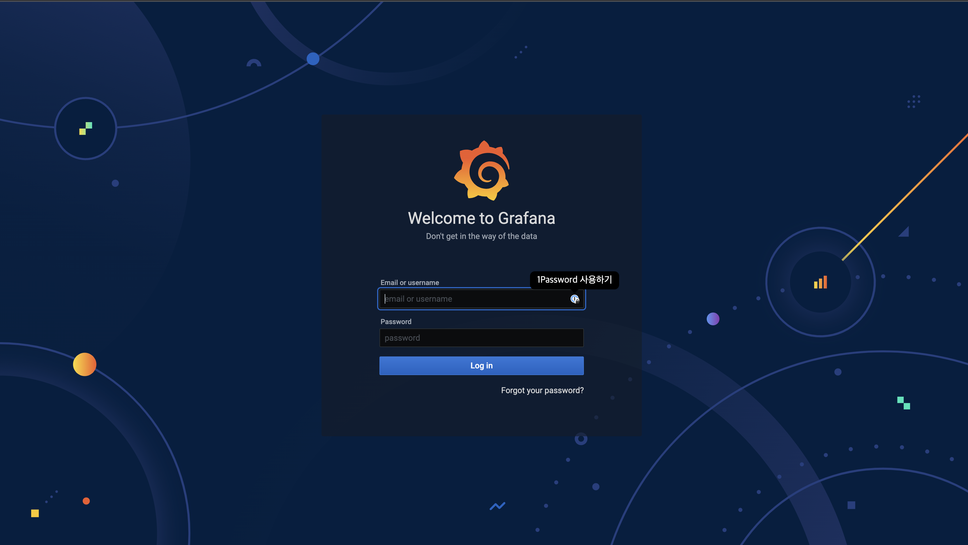The image size is (968, 545).
Task: Select the Password input field
Action: [481, 338]
